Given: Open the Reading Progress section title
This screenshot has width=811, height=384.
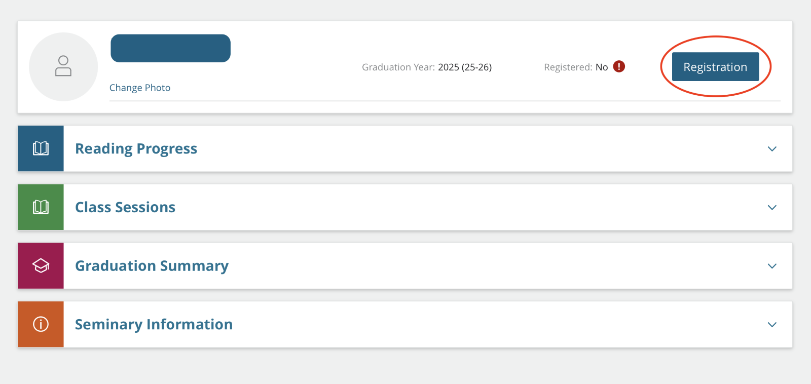Looking at the screenshot, I should [136, 148].
